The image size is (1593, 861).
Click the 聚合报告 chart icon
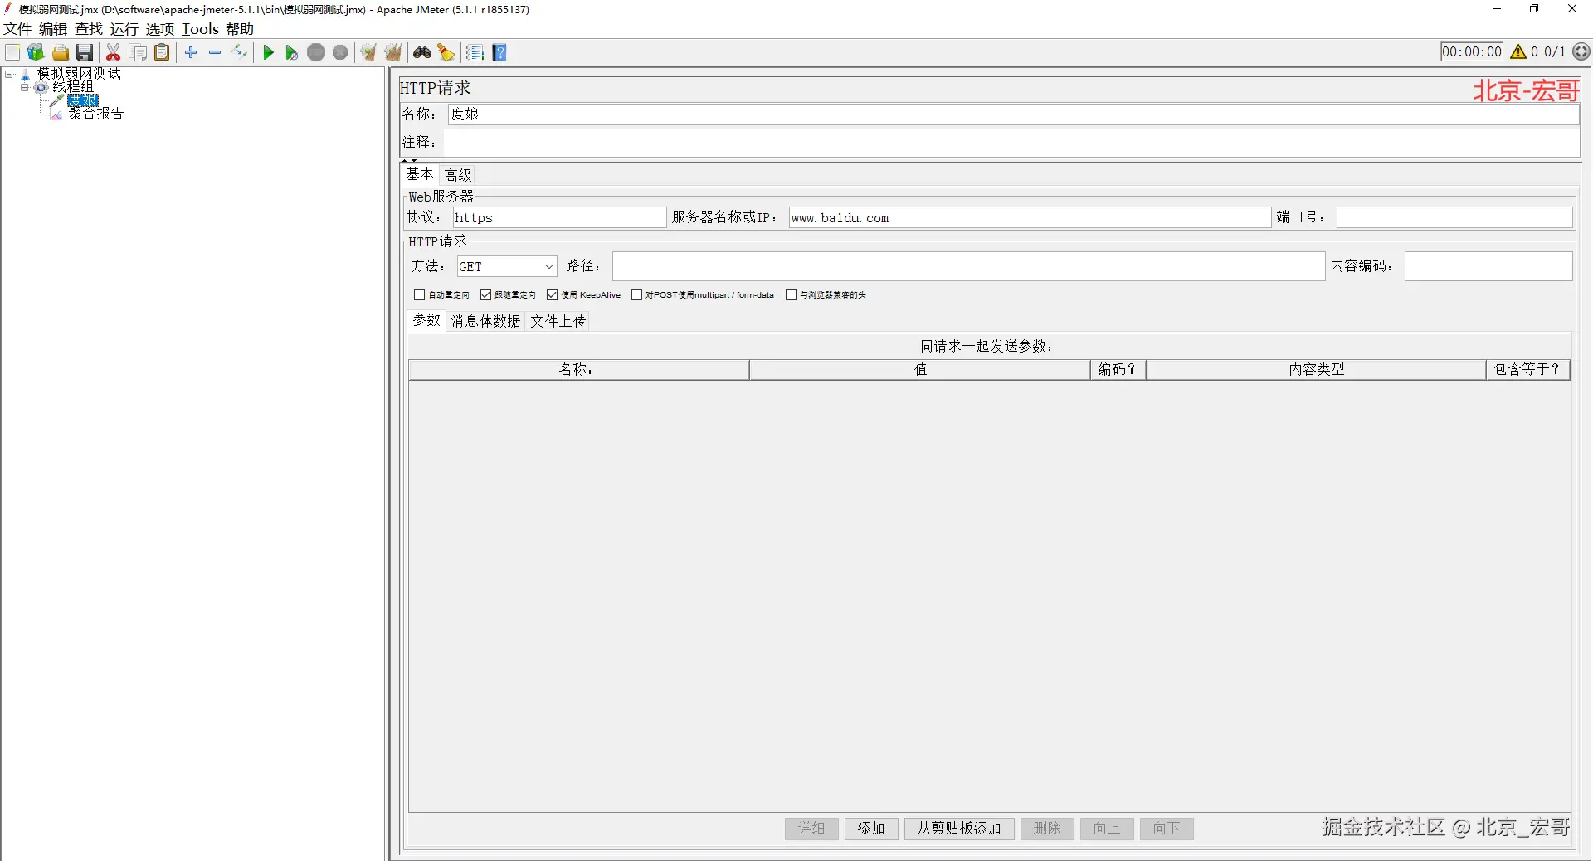pos(56,114)
